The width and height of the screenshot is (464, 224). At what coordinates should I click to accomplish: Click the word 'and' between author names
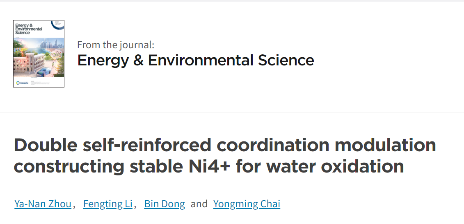[199, 204]
